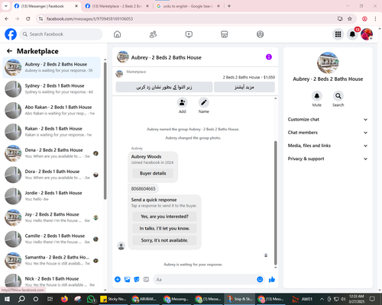Open WhatsApp from the taskbar
The image size is (382, 305).
pos(91,299)
